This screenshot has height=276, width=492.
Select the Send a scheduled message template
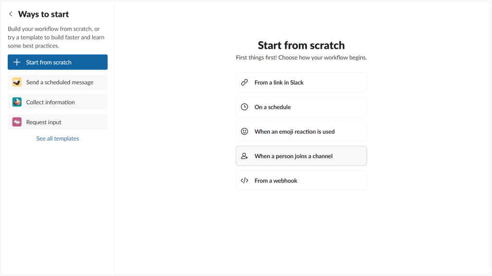[57, 82]
